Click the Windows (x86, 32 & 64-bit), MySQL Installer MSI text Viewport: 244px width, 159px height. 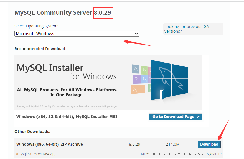point(67,117)
